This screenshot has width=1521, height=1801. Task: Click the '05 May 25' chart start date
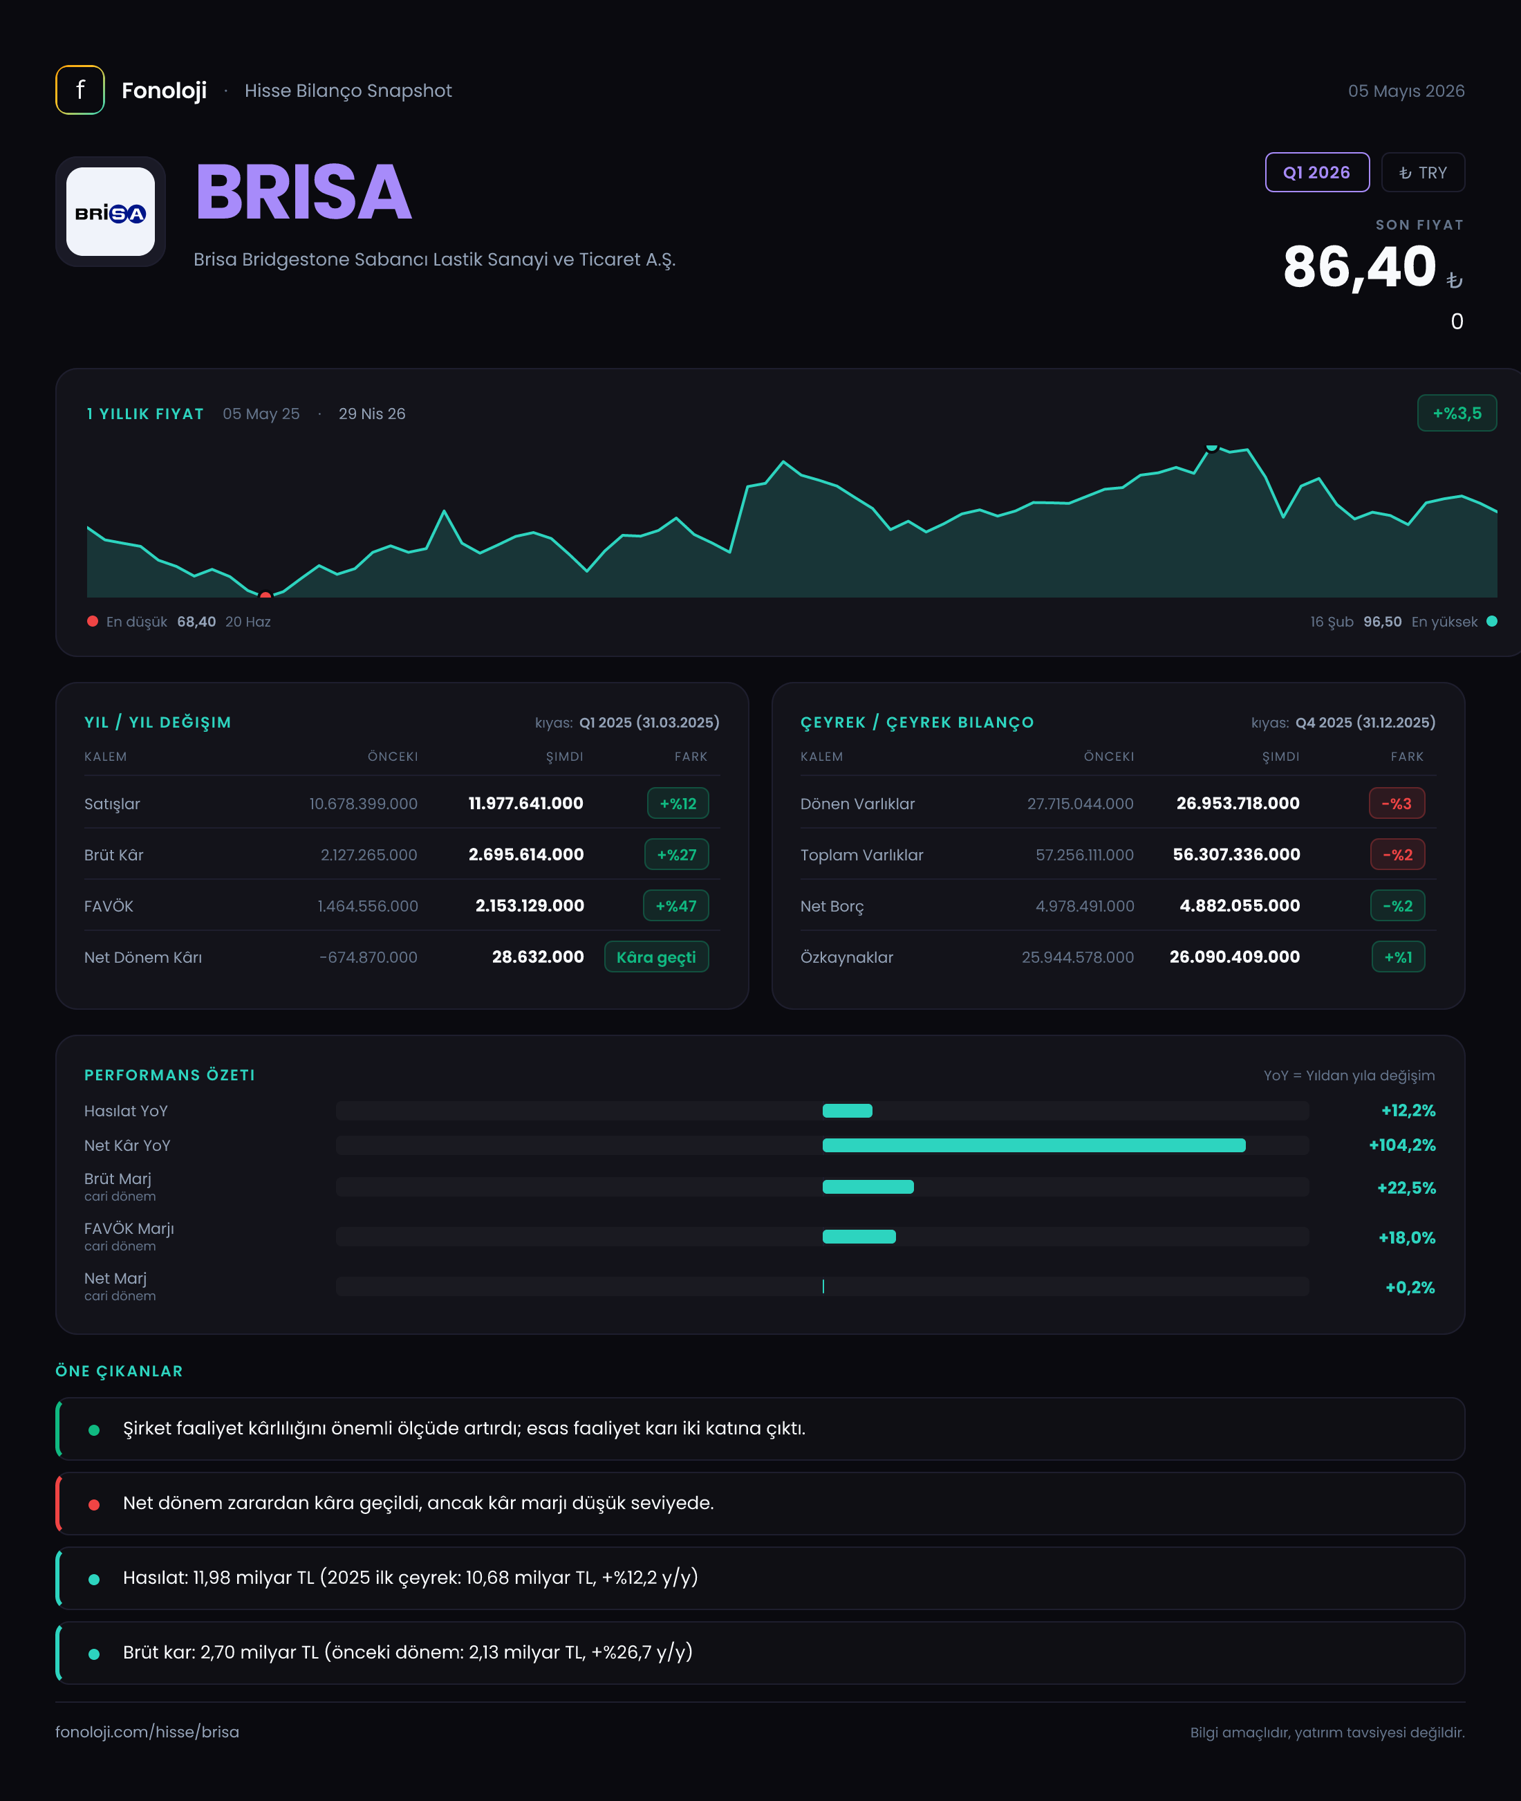point(261,414)
